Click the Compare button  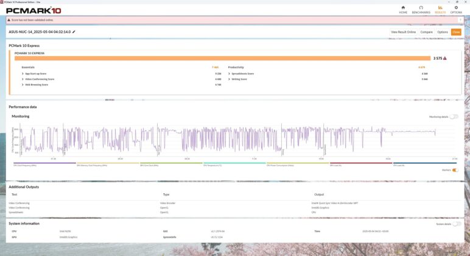(426, 32)
